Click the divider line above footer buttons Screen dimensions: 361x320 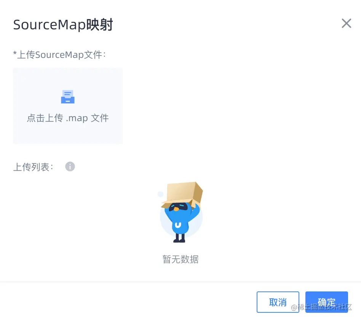point(180,282)
